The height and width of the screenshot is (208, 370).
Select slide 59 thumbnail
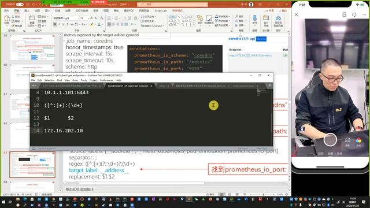click(x=32, y=47)
